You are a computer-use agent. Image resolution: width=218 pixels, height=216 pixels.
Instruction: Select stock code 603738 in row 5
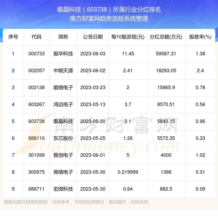(x=37, y=121)
